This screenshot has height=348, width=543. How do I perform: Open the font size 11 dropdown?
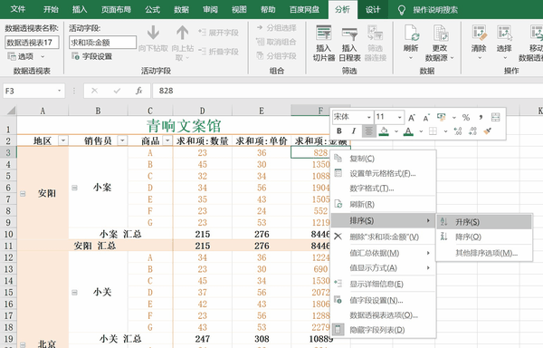pos(399,118)
